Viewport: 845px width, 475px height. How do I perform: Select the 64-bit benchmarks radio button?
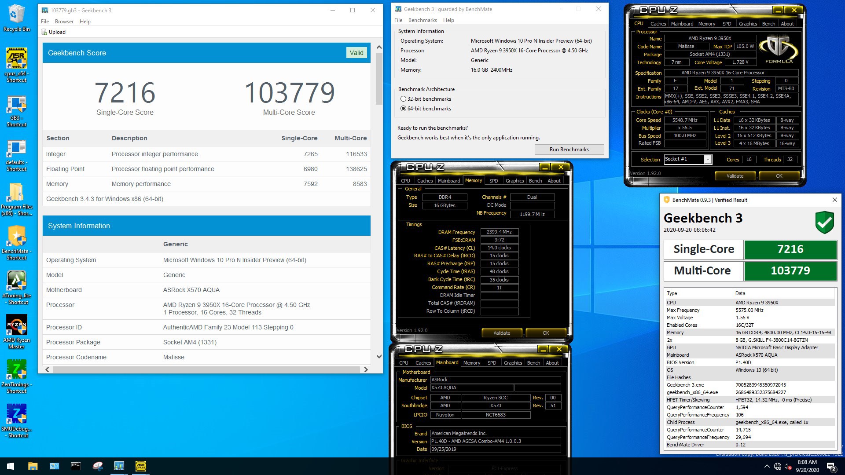[403, 109]
